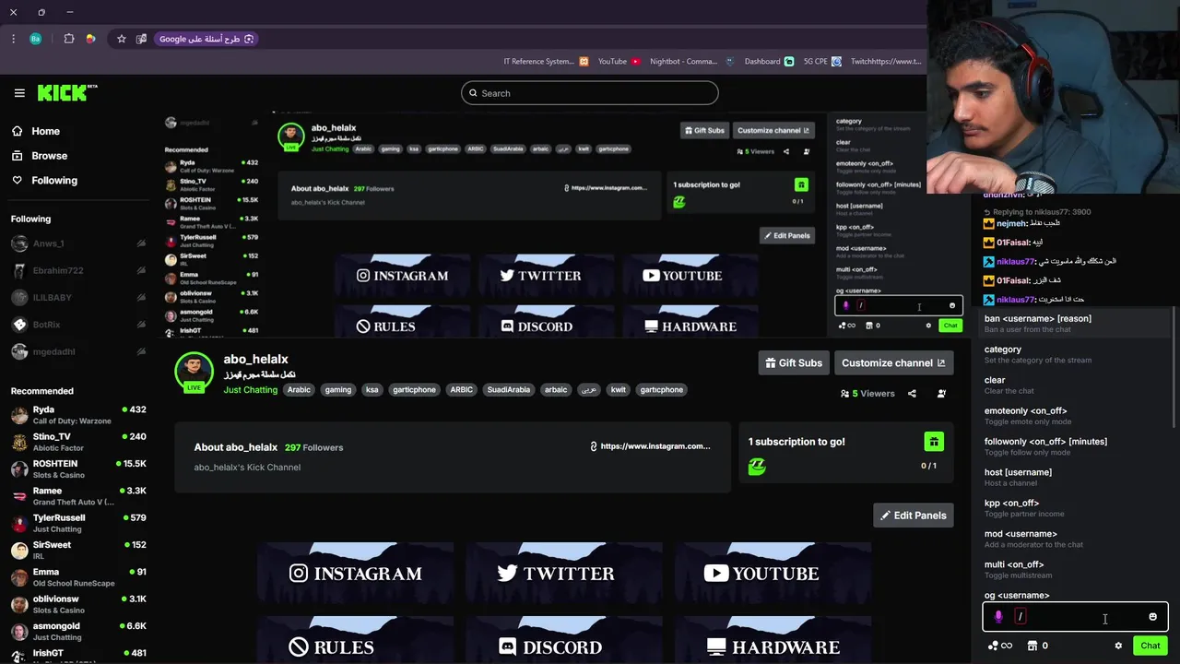
Task: Click the user settings icon right of share
Action: 941,394
